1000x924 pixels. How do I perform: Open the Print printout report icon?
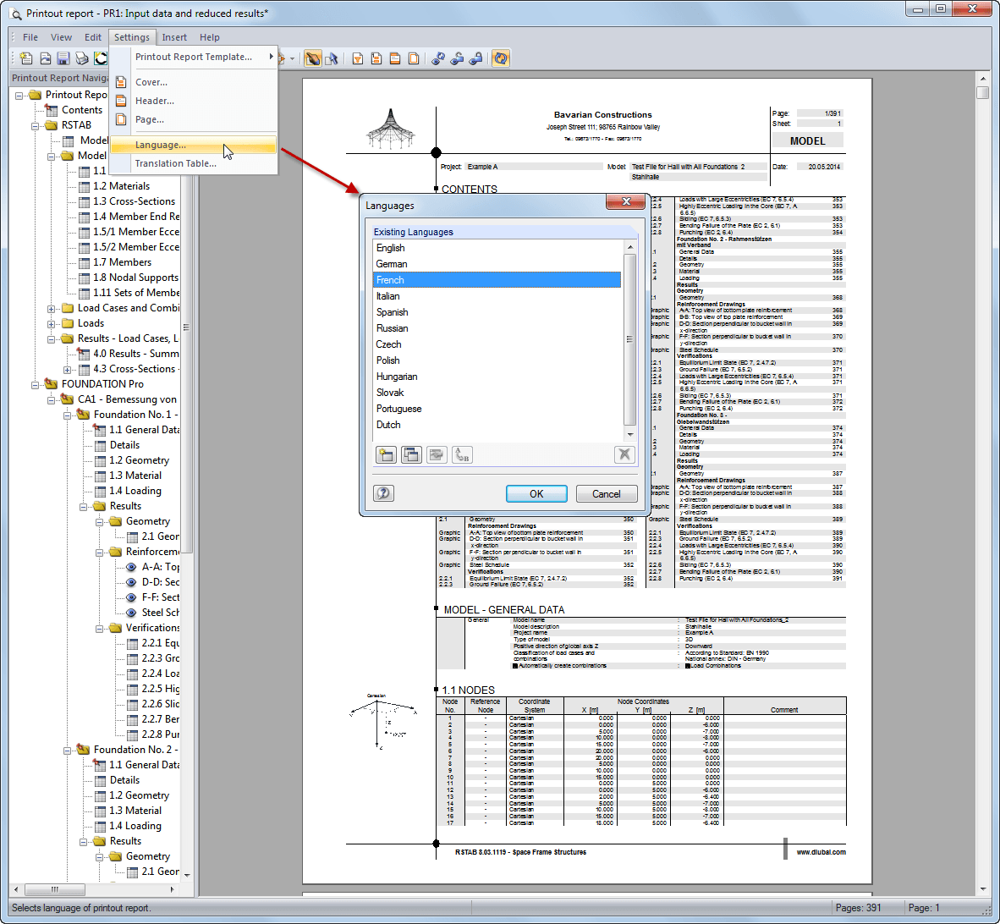(80, 58)
